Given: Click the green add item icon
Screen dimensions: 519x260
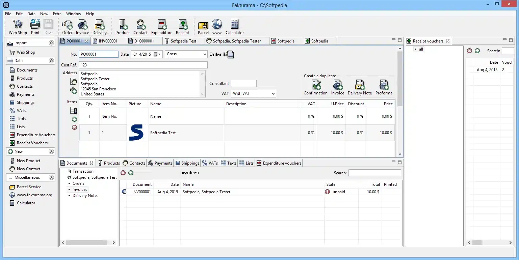Looking at the screenshot, I should point(74,119).
